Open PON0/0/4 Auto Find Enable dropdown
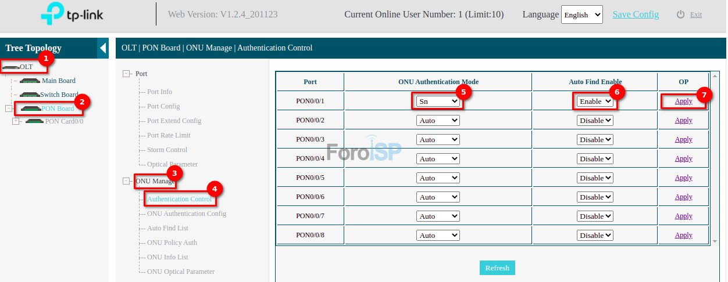 coord(595,158)
